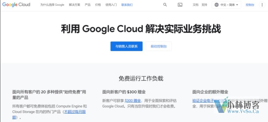The width and height of the screenshot is (268, 122).
Task: Open the 解决方案 menu
Action: pos(75,5)
